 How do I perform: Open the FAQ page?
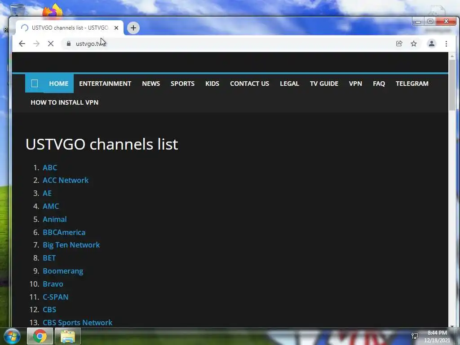(x=379, y=83)
